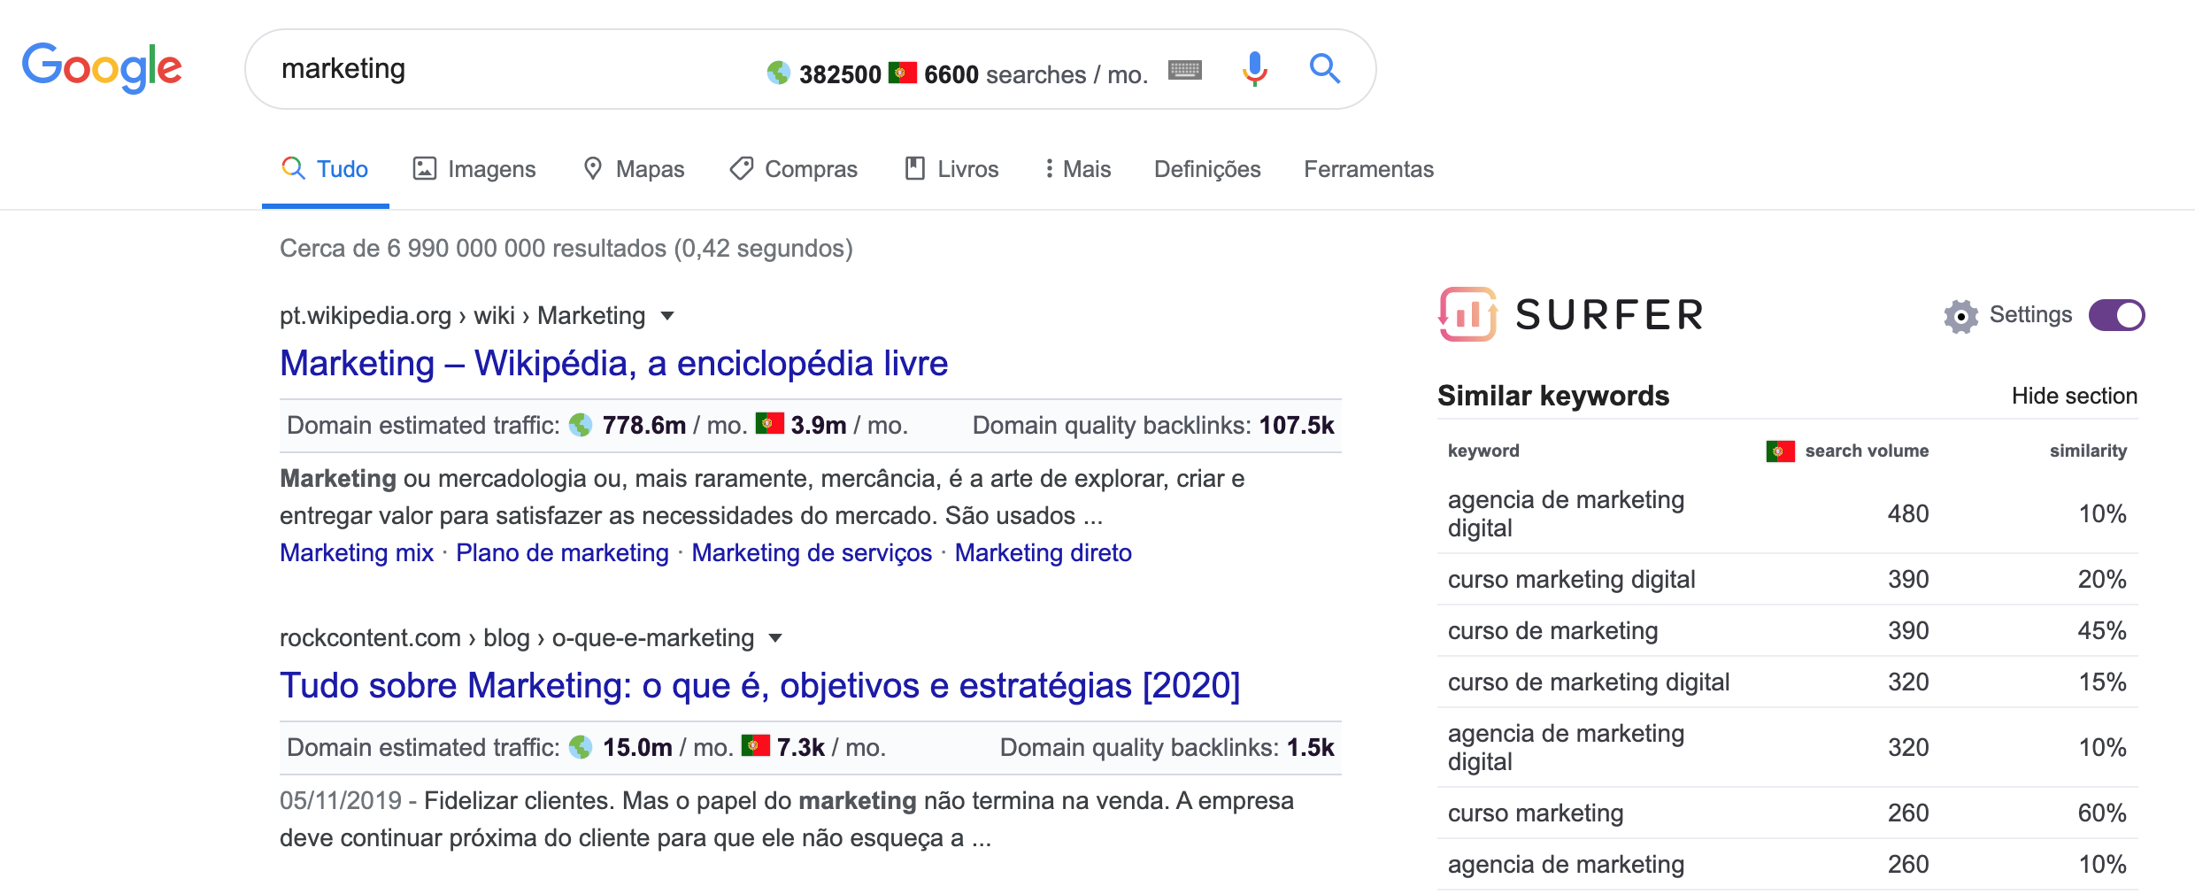Click Portugal flag beside search volume header
The image size is (2195, 894).
coord(1780,451)
